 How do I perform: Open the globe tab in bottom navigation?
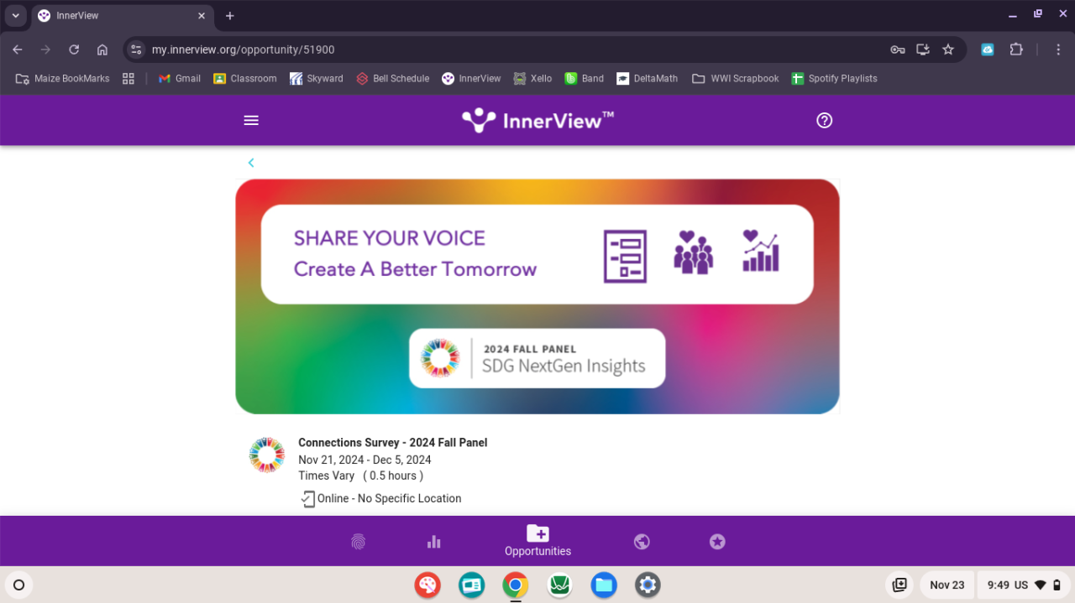click(x=642, y=542)
